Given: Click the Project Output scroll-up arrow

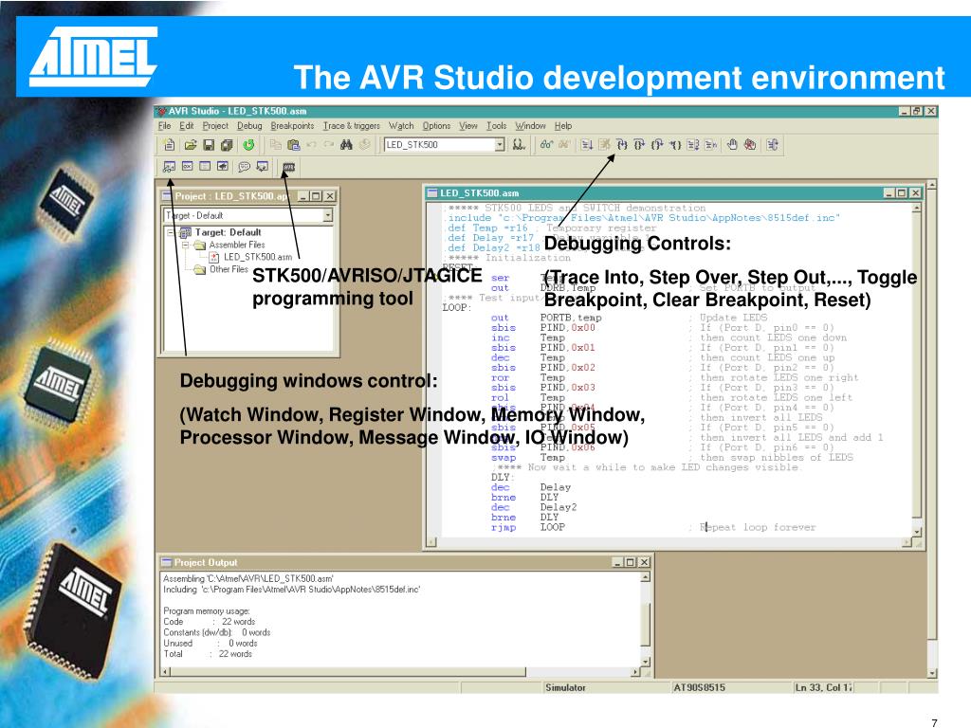Looking at the screenshot, I should [x=645, y=577].
